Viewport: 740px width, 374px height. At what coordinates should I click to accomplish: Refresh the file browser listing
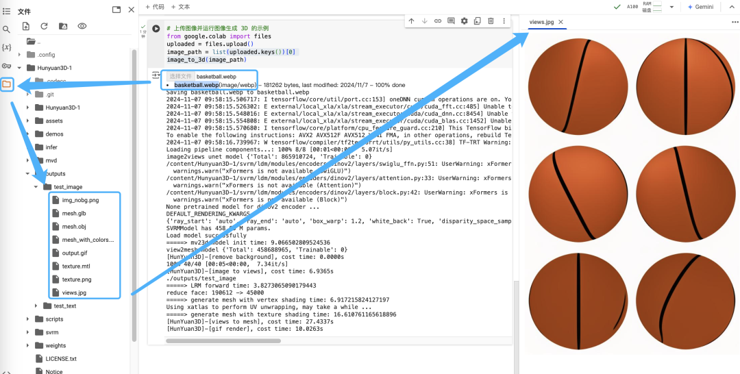pos(45,27)
